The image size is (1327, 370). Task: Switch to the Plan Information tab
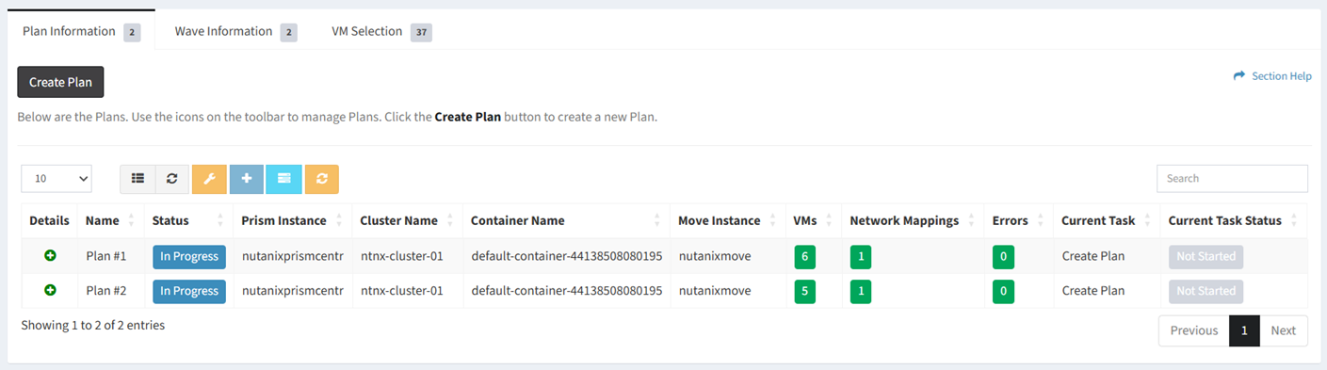pyautogui.click(x=81, y=31)
